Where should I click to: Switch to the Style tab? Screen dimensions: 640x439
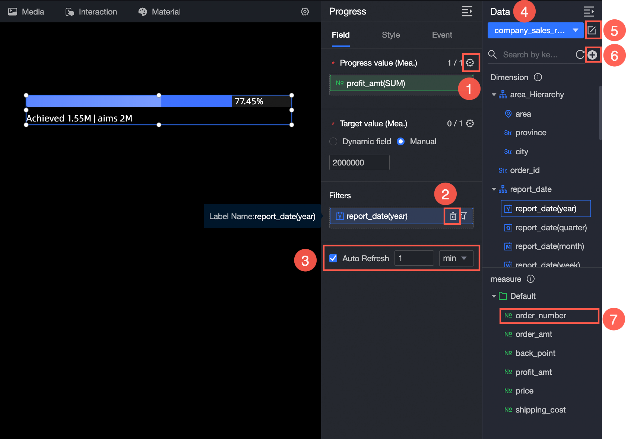(x=391, y=35)
